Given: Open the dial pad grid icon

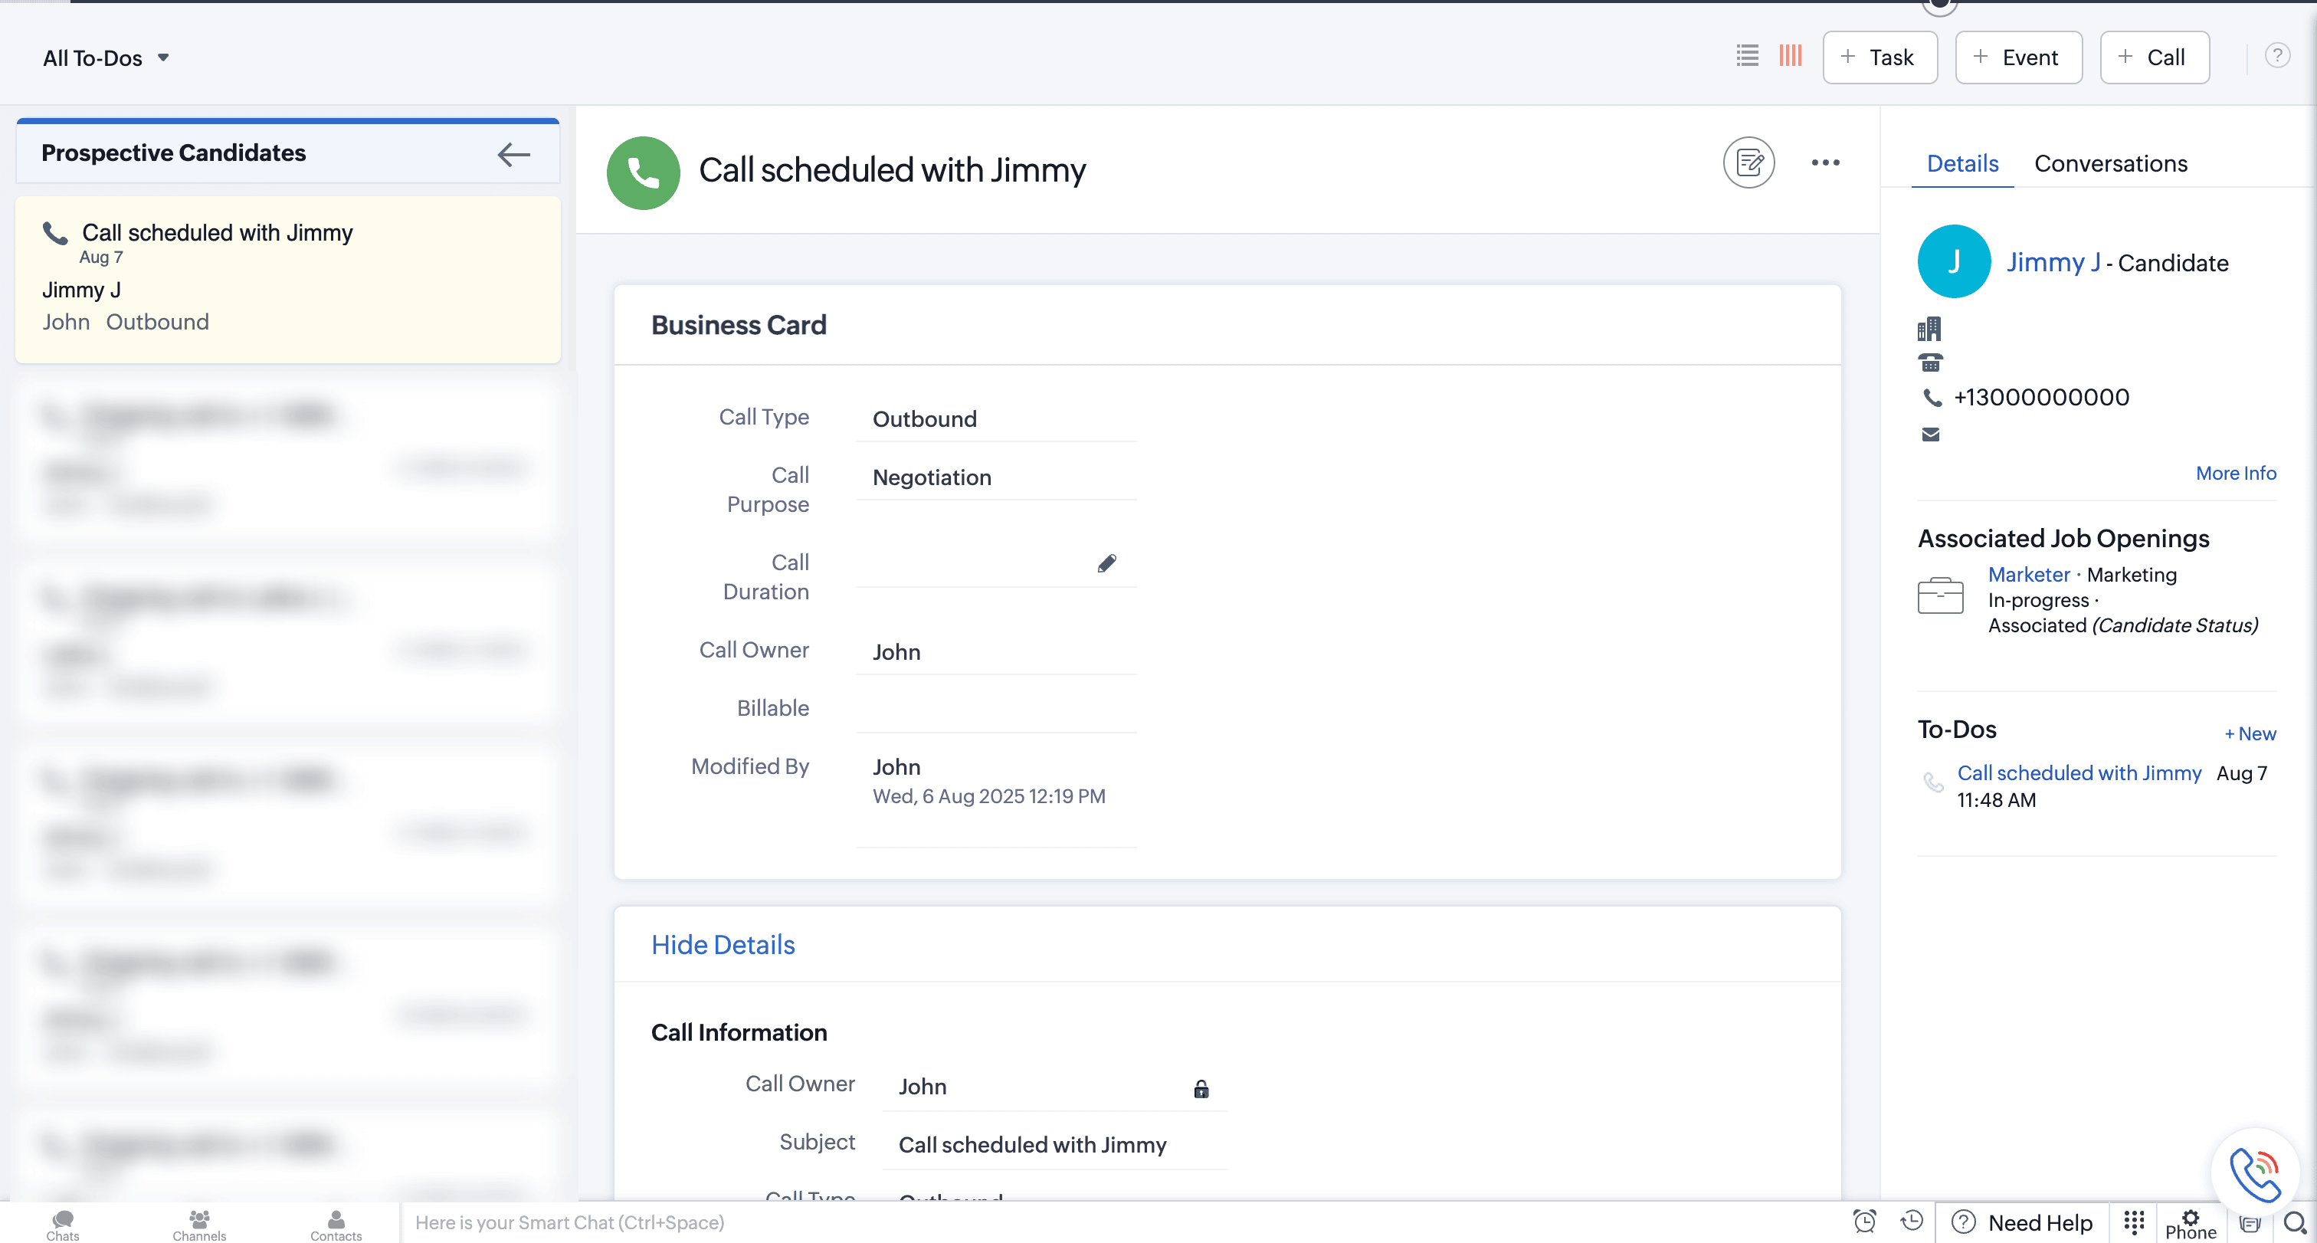Looking at the screenshot, I should [x=2134, y=1222].
